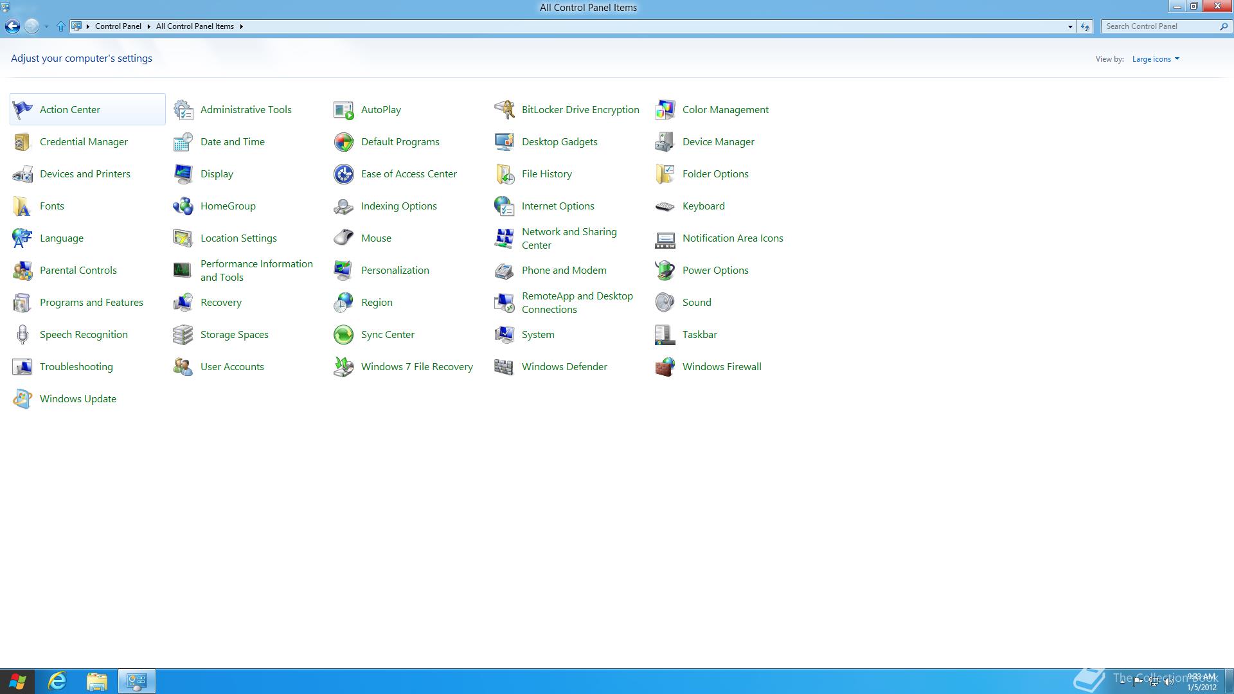
Task: Open the Indexing Options icon
Action: coord(344,206)
